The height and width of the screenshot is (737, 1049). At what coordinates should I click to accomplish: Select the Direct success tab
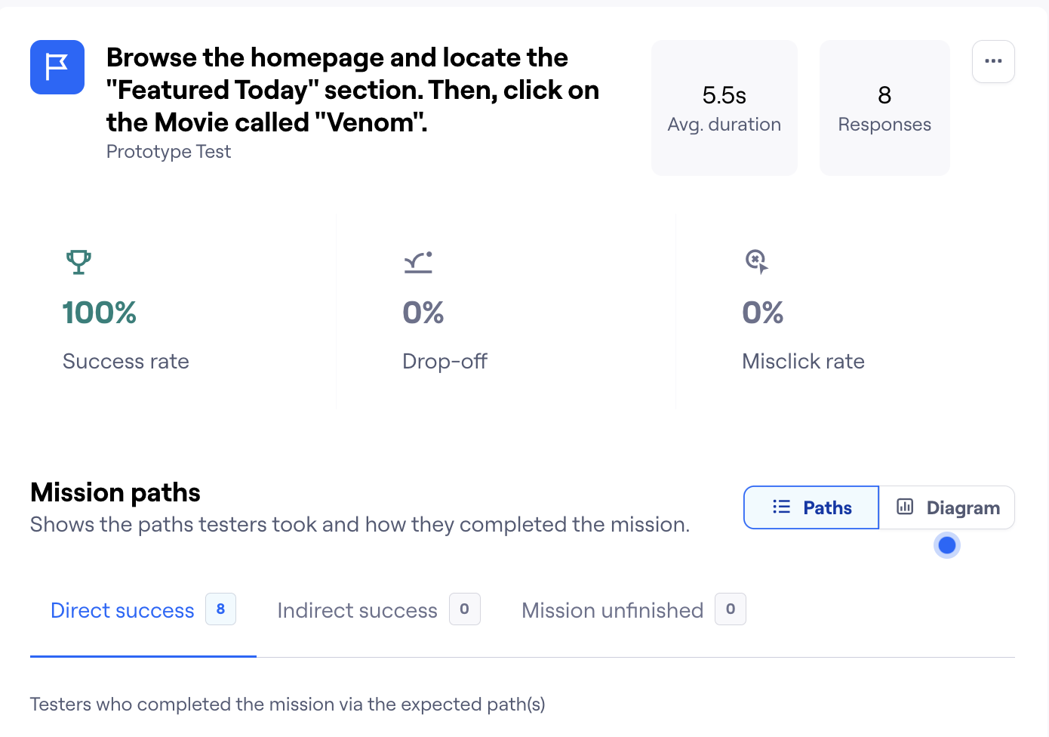click(x=122, y=610)
